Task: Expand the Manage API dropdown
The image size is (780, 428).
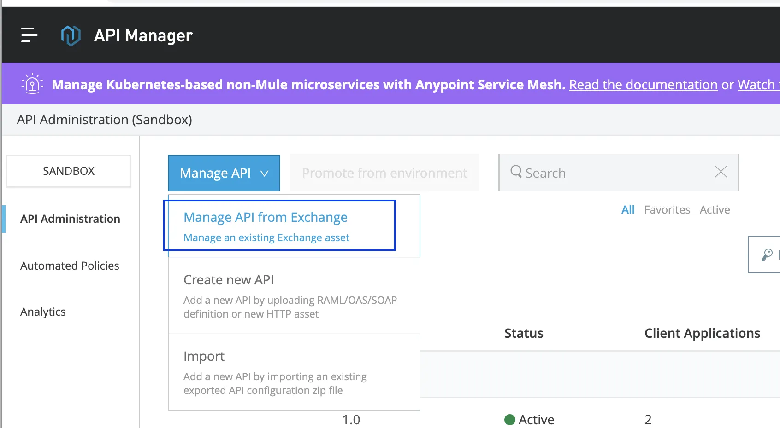Action: coord(224,173)
